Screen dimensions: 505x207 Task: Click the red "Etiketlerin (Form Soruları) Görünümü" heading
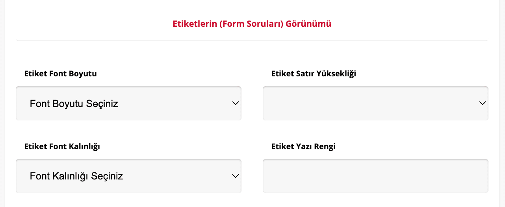click(x=252, y=24)
